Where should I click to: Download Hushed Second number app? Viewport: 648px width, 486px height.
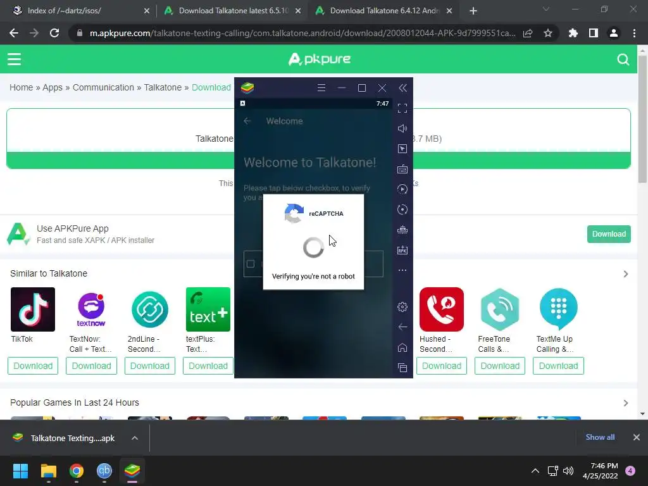pos(441,366)
